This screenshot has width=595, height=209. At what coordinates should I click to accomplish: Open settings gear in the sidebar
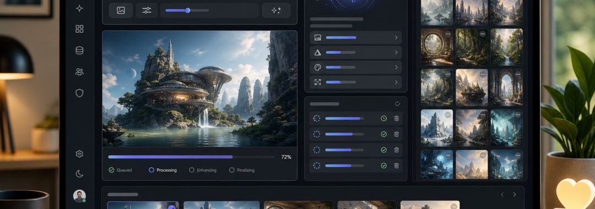(79, 153)
